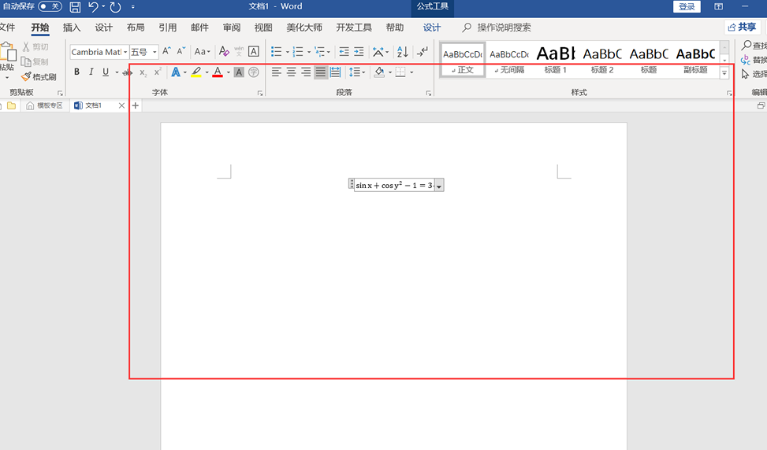Click the center align icon
Screen dimensions: 767x450
pyautogui.click(x=291, y=72)
